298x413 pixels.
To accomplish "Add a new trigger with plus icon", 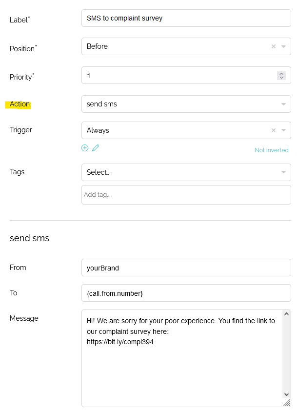I will click(x=85, y=148).
